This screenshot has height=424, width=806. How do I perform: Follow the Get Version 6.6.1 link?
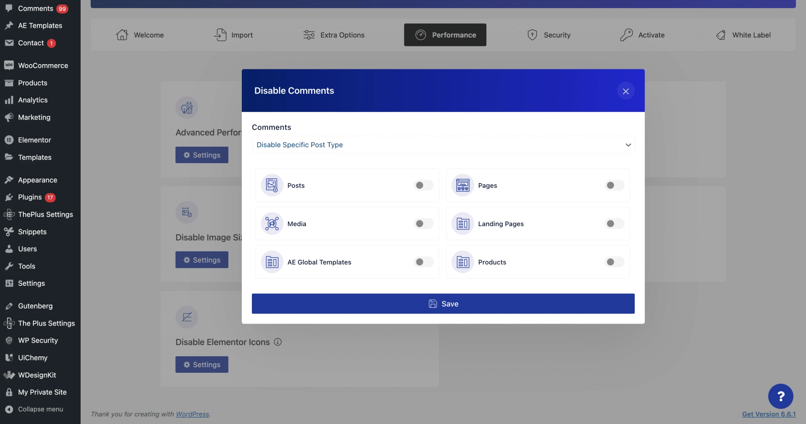769,414
